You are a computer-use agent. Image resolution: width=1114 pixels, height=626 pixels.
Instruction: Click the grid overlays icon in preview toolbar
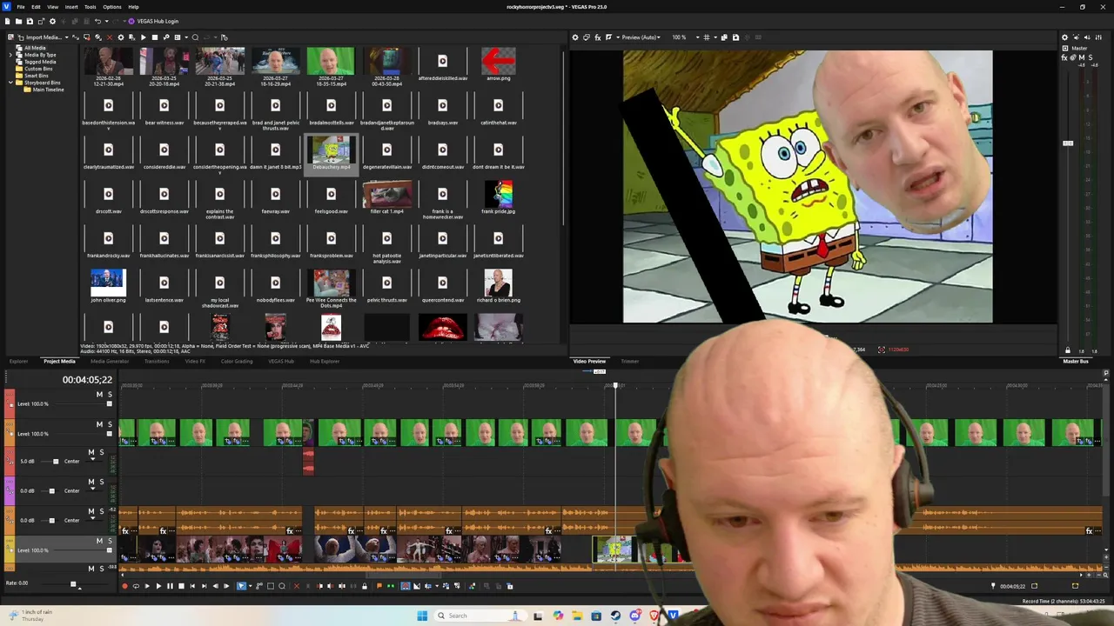(x=707, y=37)
